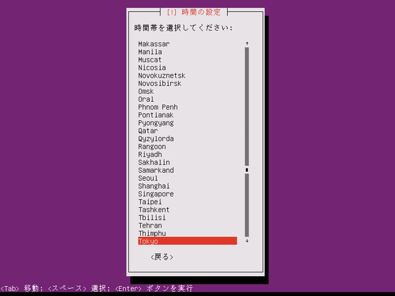Click the <戻る> back button
This screenshot has width=395, height=296.
(162, 257)
